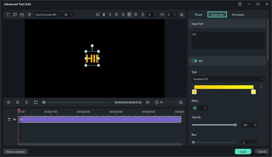
Task: Click the trash icon in top toolbar
Action: 29,15
